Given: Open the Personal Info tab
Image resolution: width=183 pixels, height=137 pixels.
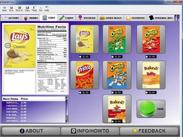Looking at the screenshot, I should coord(161,18).
